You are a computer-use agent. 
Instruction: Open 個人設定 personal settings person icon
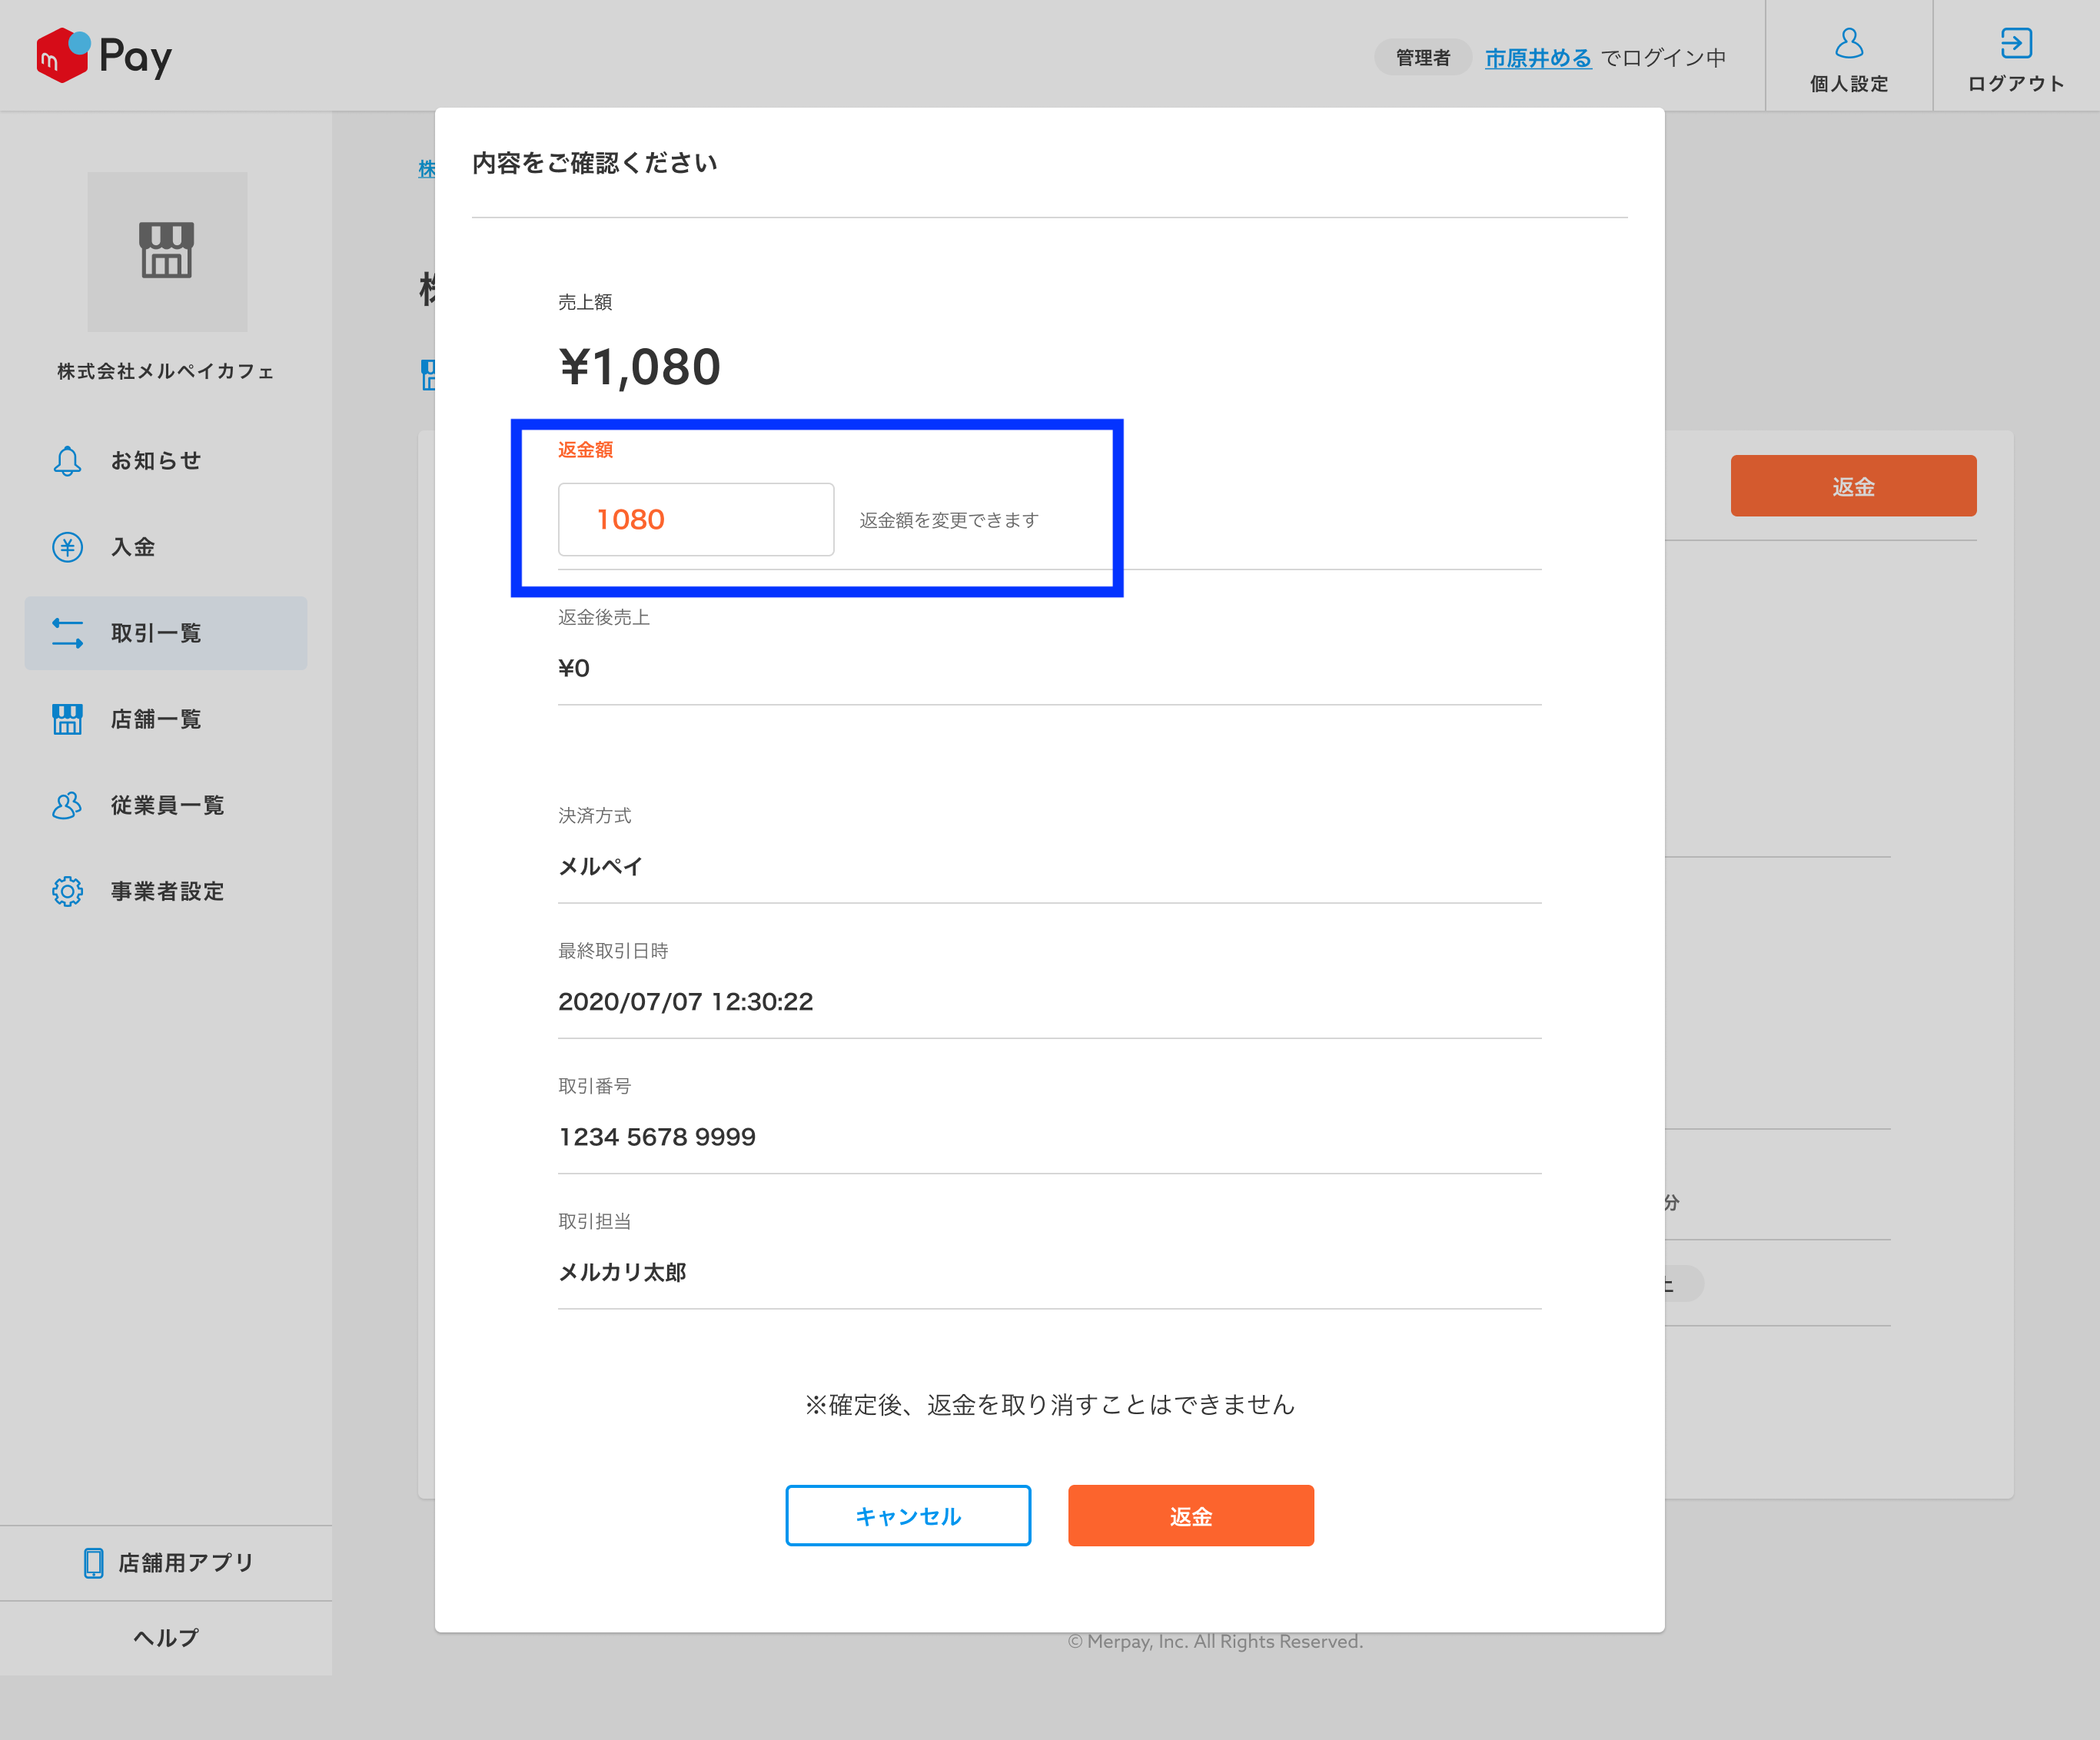(1849, 42)
